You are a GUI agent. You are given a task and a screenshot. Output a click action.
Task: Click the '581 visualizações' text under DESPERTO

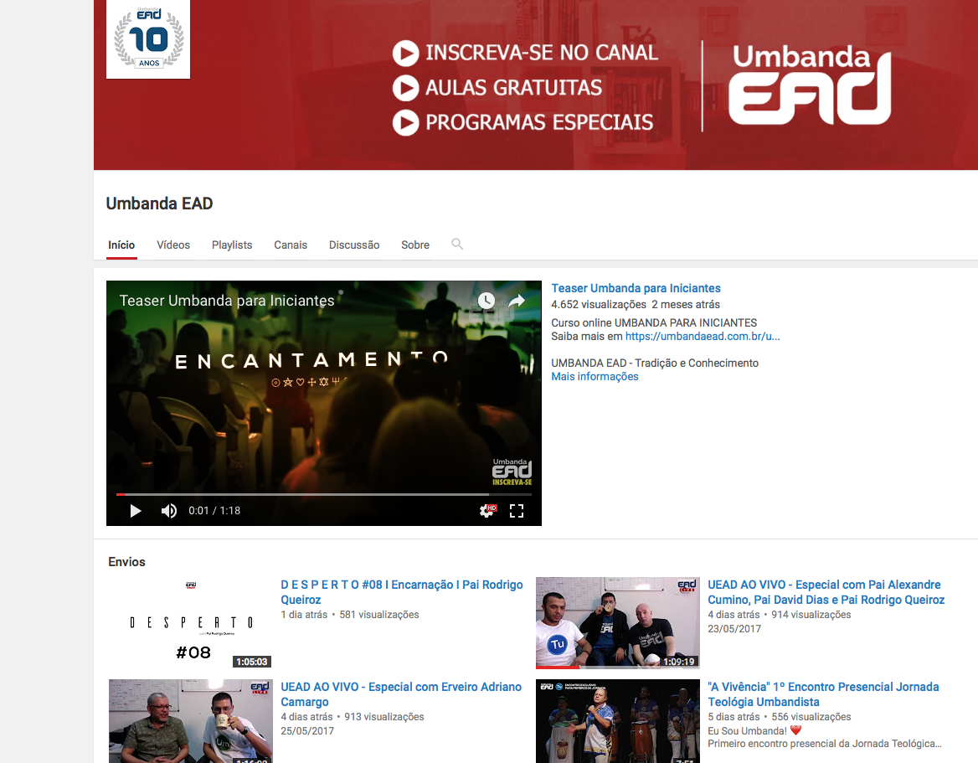(x=379, y=615)
